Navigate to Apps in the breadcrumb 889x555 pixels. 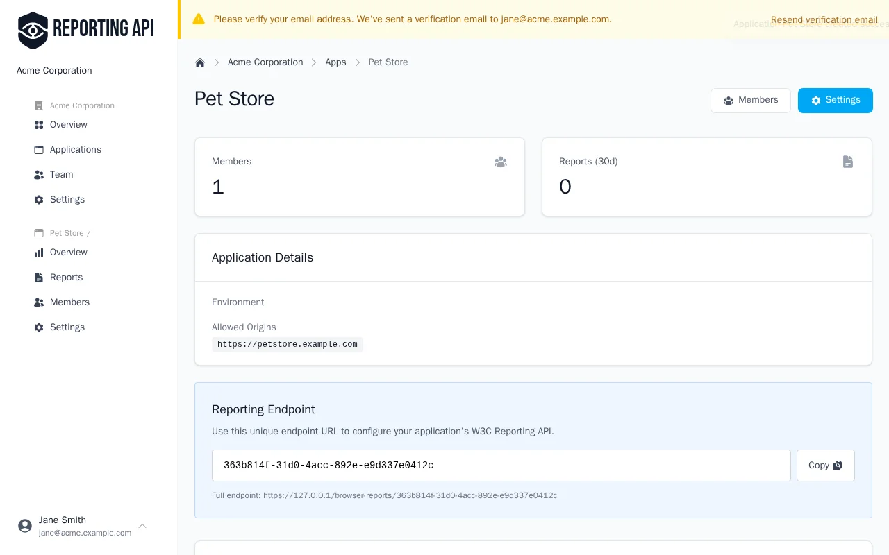[335, 62]
